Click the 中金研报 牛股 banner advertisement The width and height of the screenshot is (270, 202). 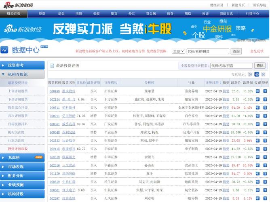point(135,30)
